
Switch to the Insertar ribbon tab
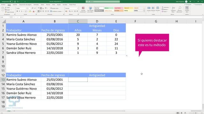15,5
